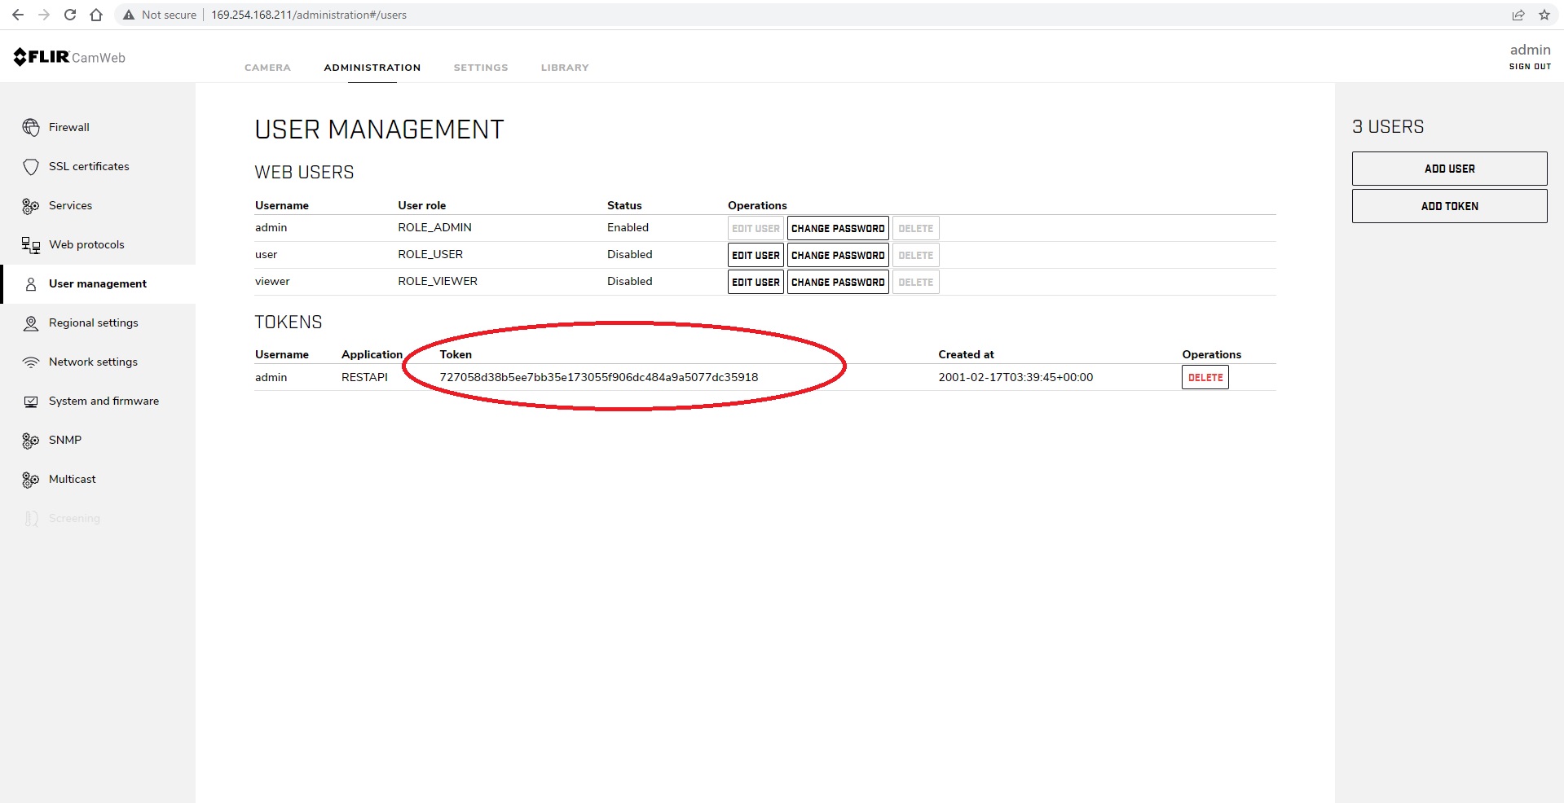The width and height of the screenshot is (1564, 803).
Task: Reload the page with the refresh icon
Action: (70, 15)
